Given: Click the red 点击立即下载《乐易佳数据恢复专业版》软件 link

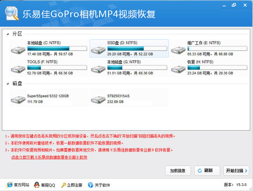Looking at the screenshot, I should 50,157.
